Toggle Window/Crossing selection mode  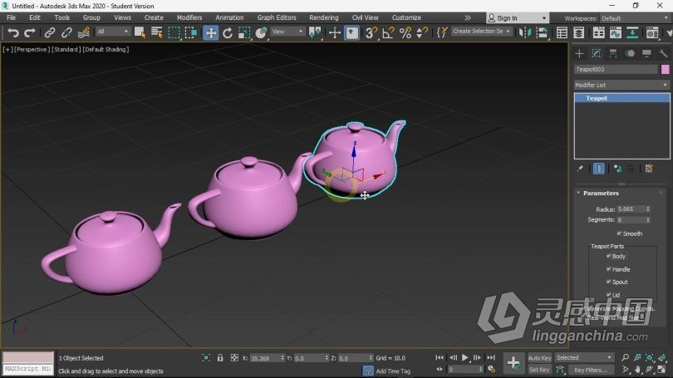coord(190,32)
